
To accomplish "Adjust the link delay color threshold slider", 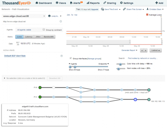I will (x=120, y=64).
